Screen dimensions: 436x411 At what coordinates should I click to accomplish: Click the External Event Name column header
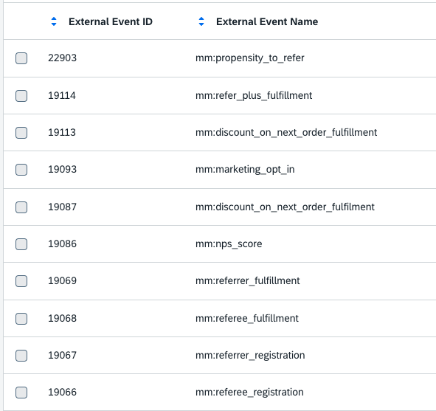pos(267,21)
